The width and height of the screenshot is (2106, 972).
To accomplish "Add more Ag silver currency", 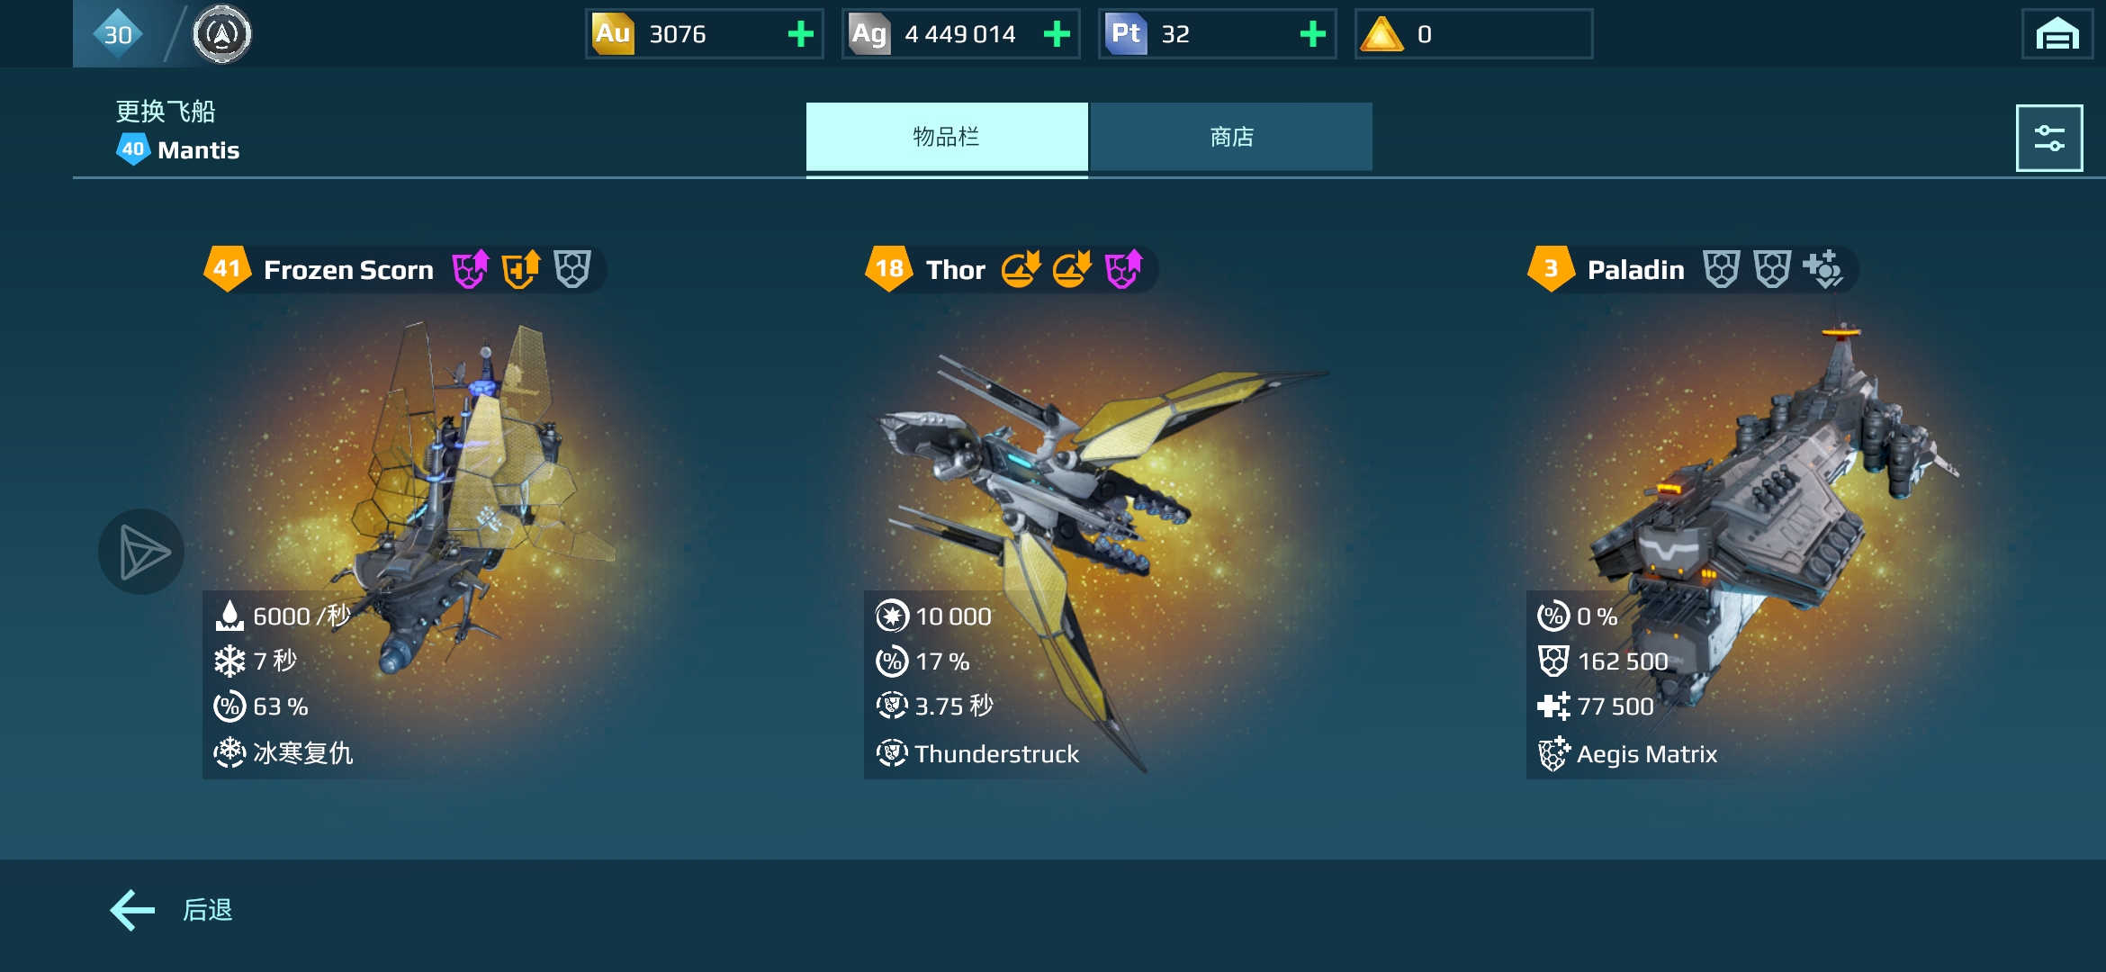I will (x=1057, y=34).
